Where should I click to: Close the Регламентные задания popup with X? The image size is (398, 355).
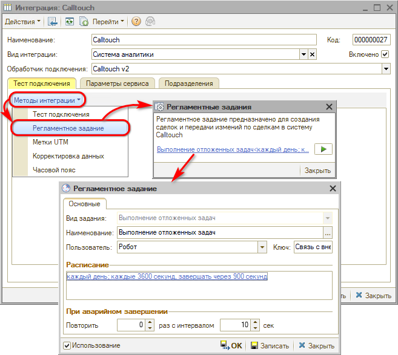tap(329, 107)
